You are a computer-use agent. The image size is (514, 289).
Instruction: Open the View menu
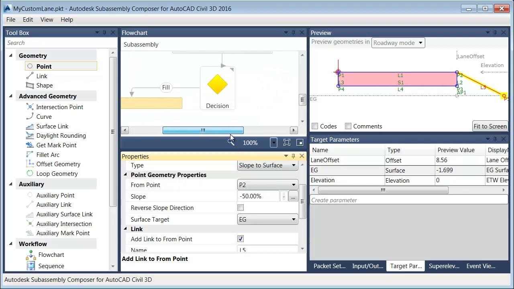pyautogui.click(x=47, y=19)
